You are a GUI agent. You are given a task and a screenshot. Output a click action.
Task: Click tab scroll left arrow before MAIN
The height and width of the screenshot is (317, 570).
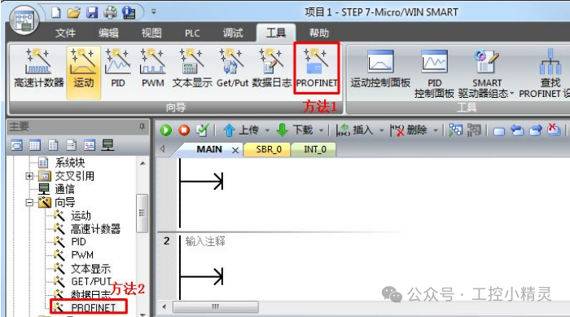pyautogui.click(x=163, y=149)
